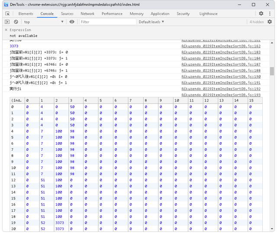Click the 4 hidden messages label
This screenshot has height=234, width=277.
click(x=257, y=22)
